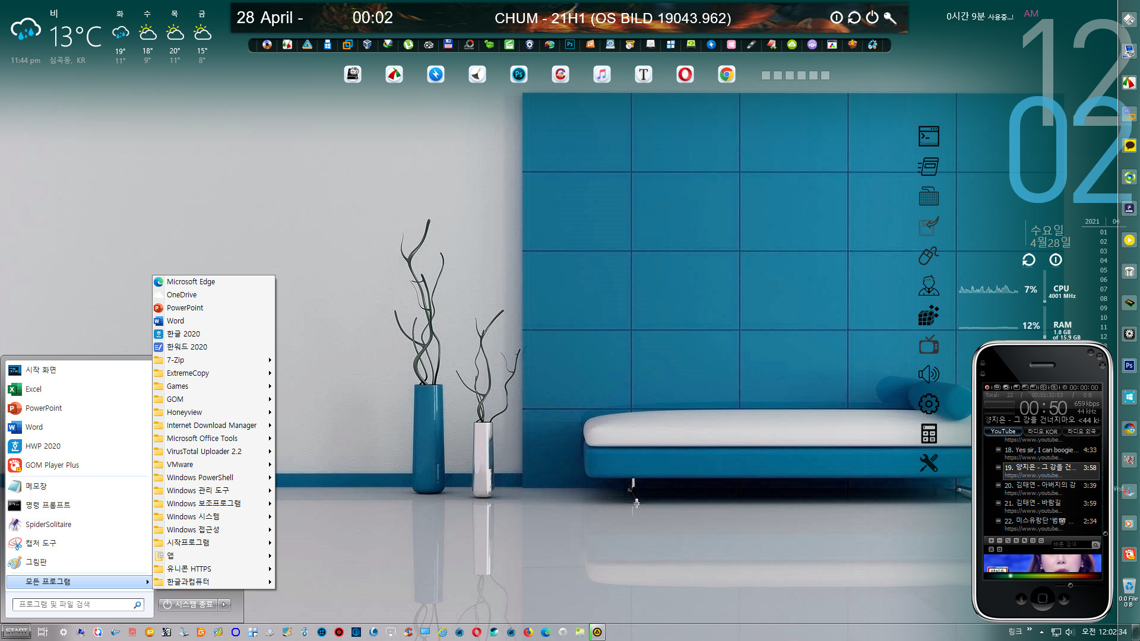Open the TV outline icon
1140x641 pixels.
[x=929, y=344]
